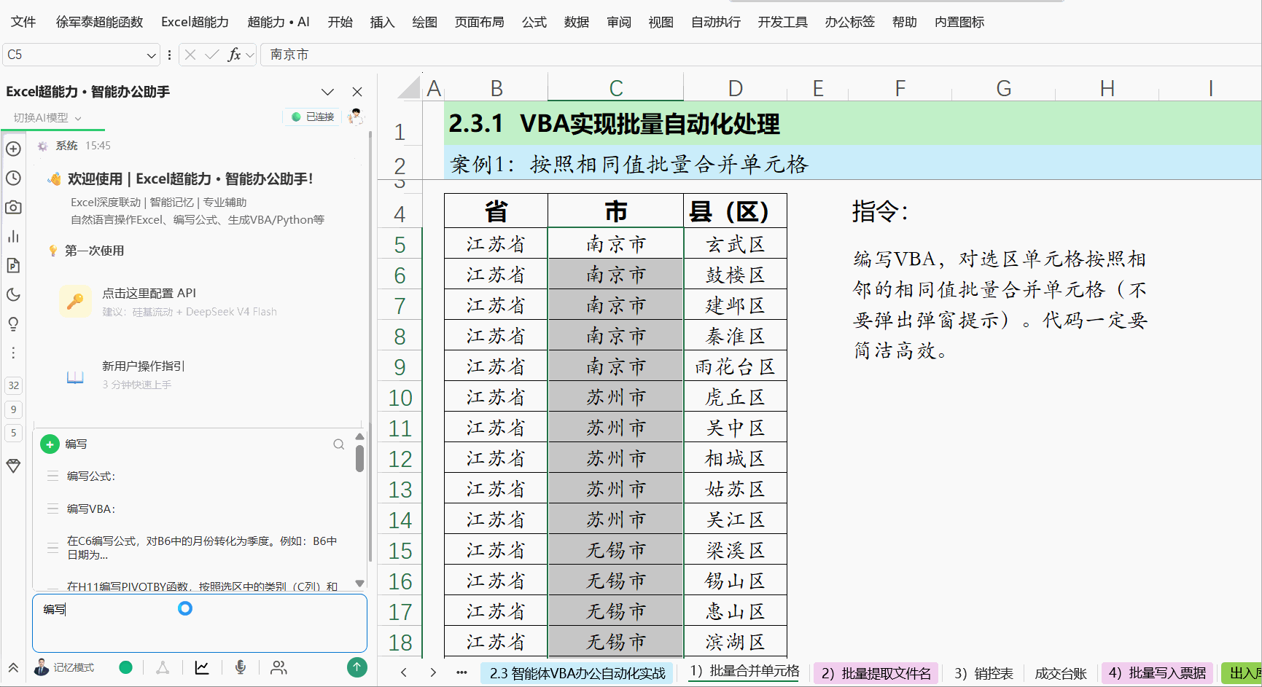Switch to sheet tab 2) 批量提取文件名
This screenshot has width=1262, height=687.
[x=876, y=673]
